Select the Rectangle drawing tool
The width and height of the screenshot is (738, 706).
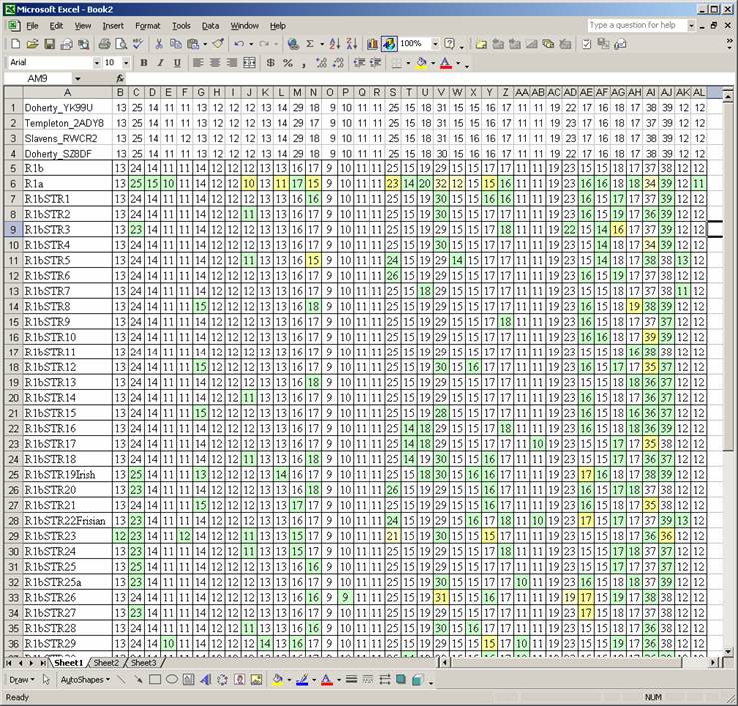pyautogui.click(x=155, y=680)
